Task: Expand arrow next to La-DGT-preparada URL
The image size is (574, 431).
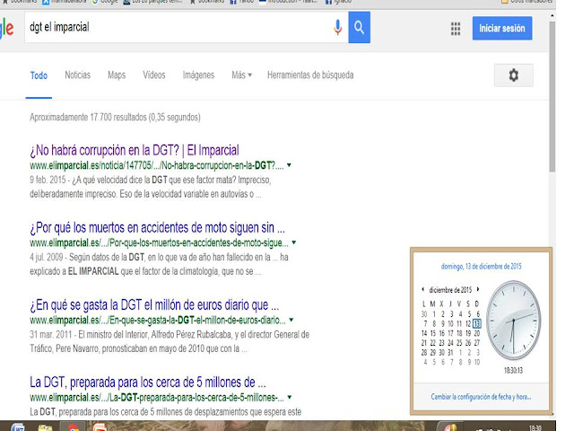Action: [290, 397]
